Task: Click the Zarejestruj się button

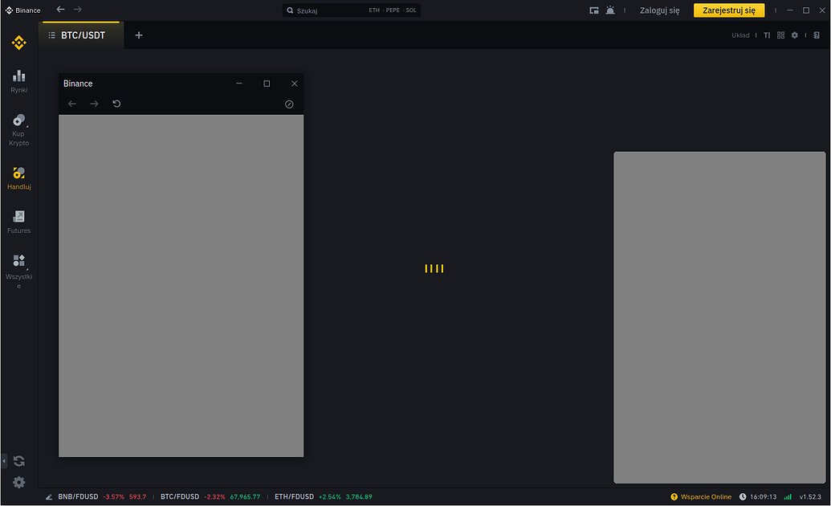Action: [x=727, y=10]
